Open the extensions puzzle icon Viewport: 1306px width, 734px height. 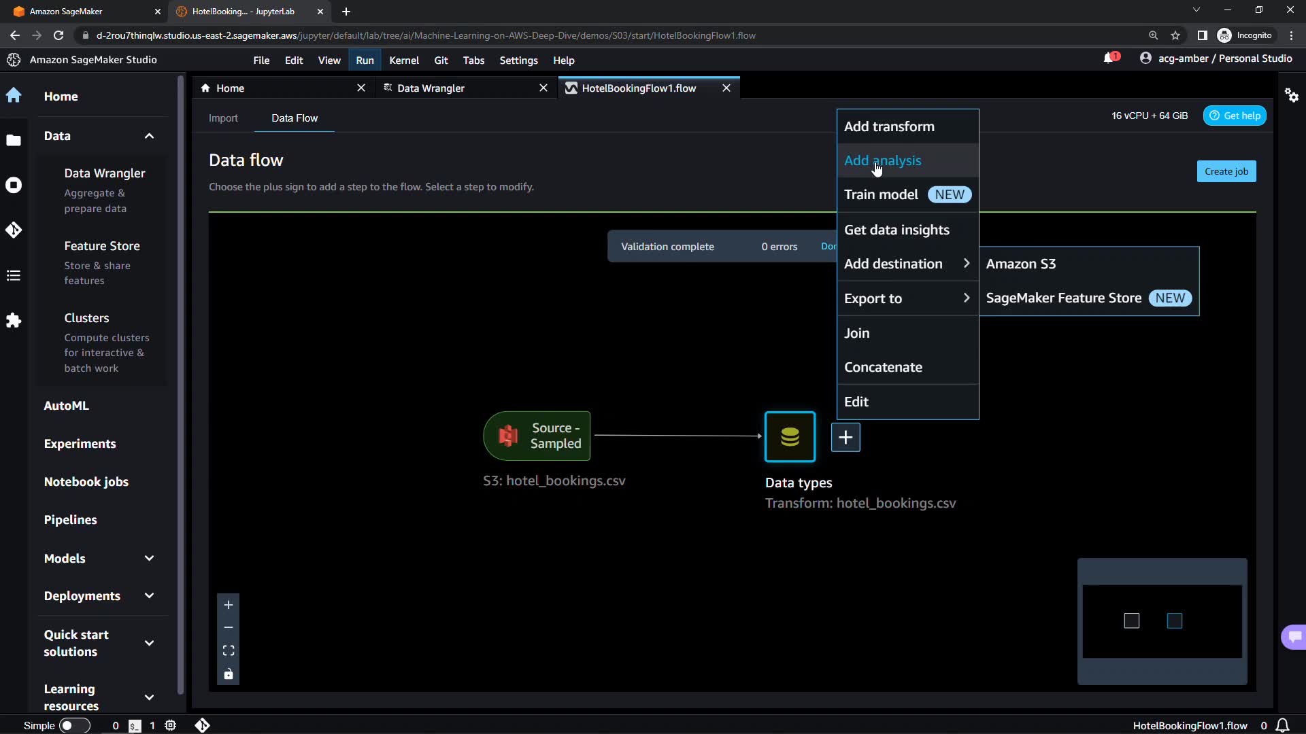14,320
